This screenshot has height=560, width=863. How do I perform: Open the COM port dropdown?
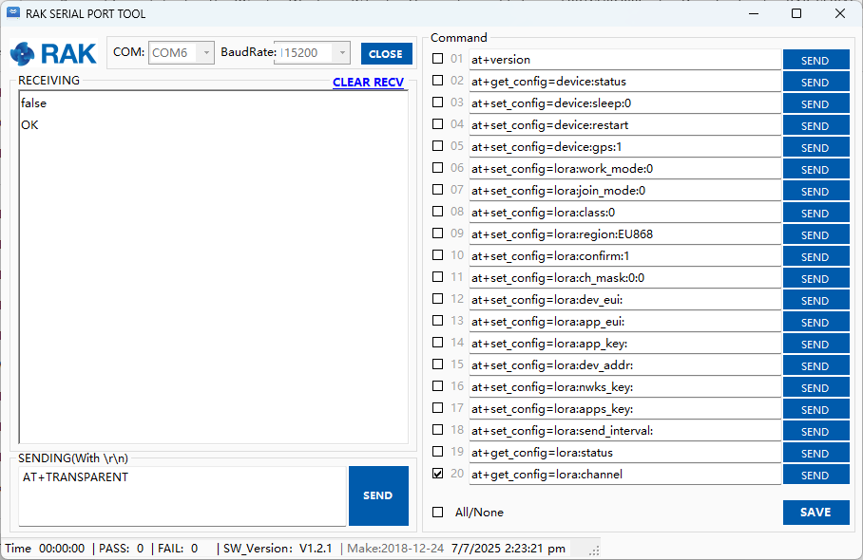[x=205, y=53]
